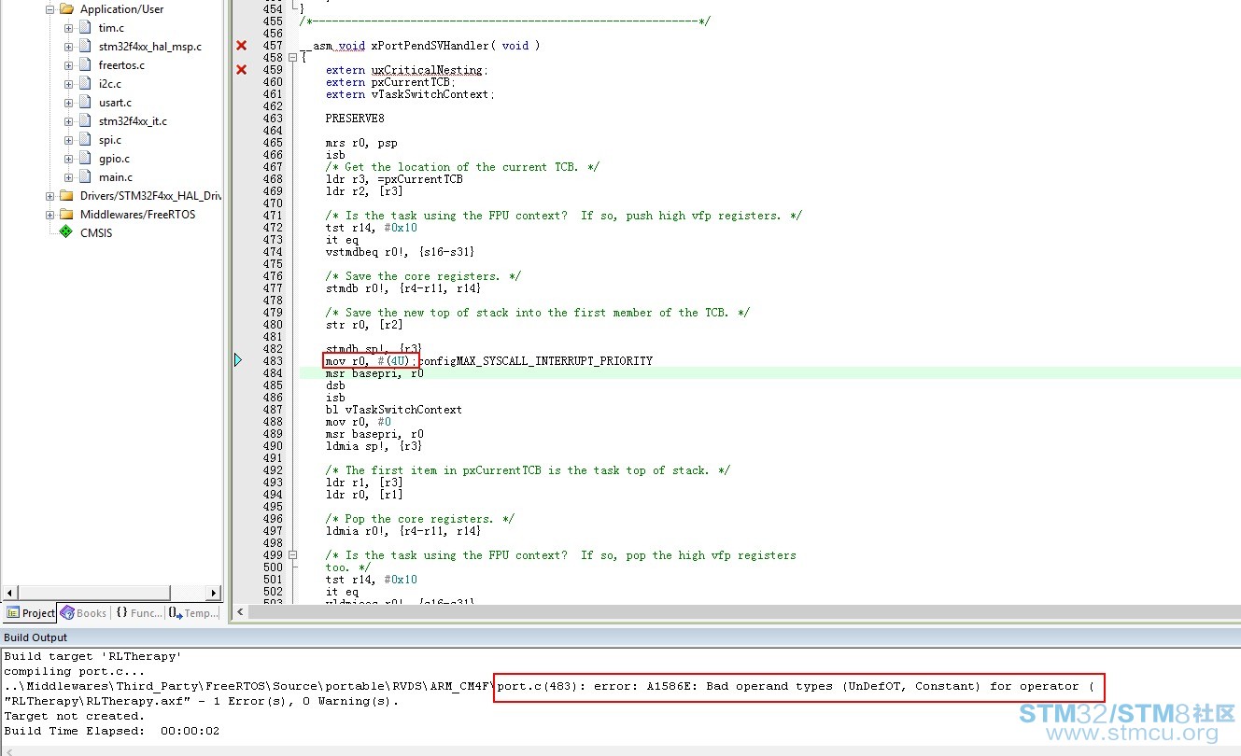Click 'ldmia sp!, {r3}' instruction
Image resolution: width=1241 pixels, height=756 pixels.
point(374,446)
